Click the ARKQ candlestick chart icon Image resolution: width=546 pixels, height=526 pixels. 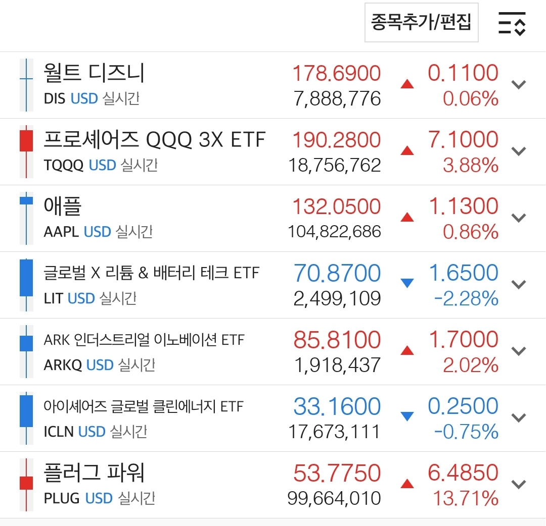click(26, 351)
